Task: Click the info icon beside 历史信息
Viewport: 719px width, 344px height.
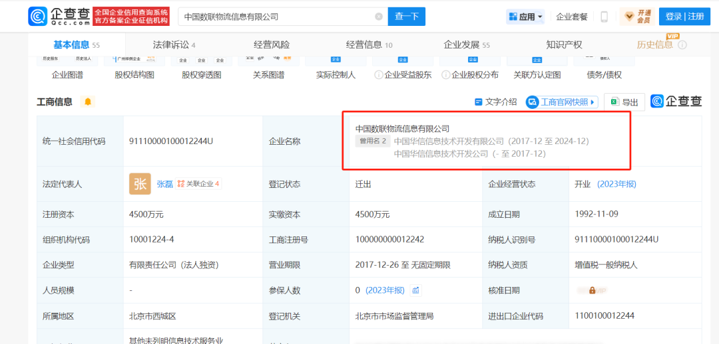Action: [682, 45]
